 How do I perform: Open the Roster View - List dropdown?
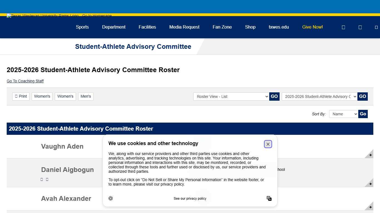(231, 97)
